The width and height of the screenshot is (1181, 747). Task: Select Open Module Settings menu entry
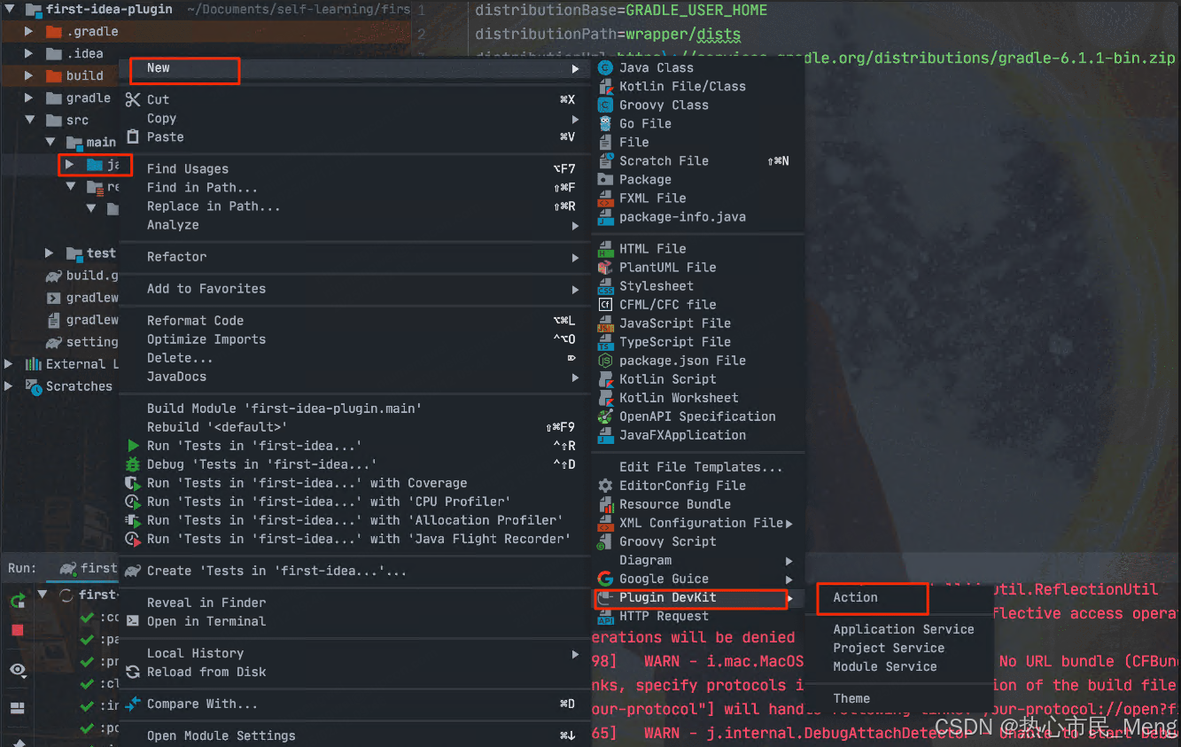[355, 735]
